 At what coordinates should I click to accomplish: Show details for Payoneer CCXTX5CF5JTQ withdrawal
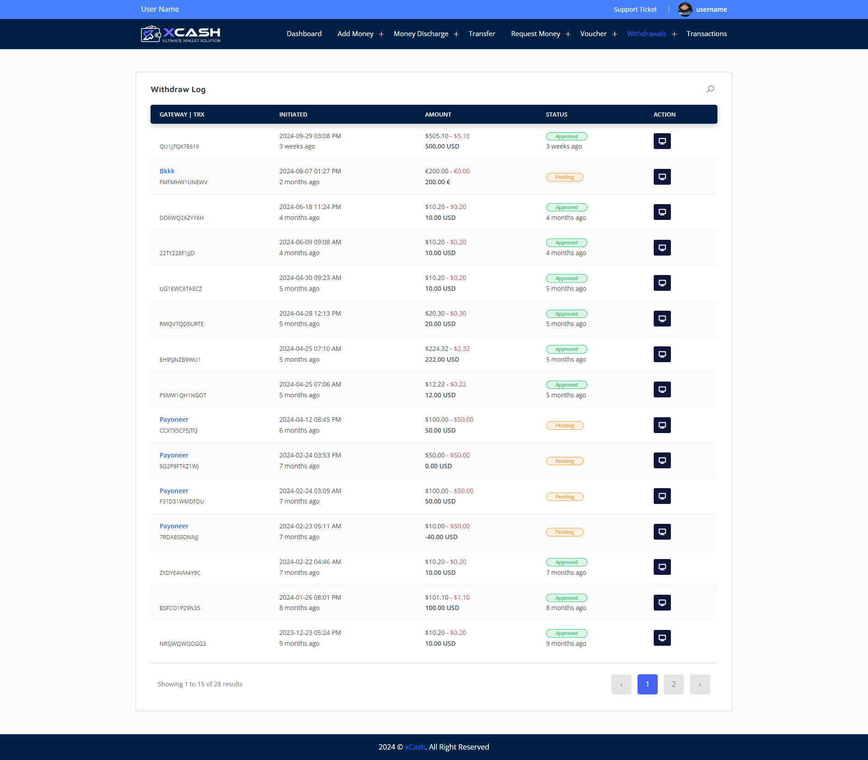pos(662,425)
